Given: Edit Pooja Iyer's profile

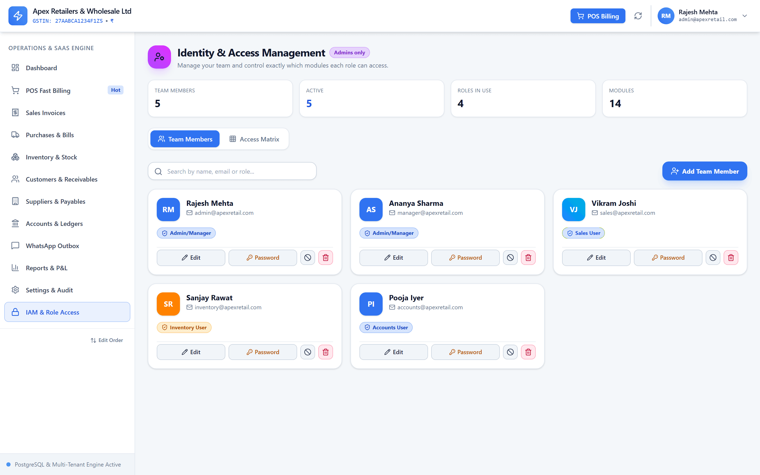Looking at the screenshot, I should 393,352.
